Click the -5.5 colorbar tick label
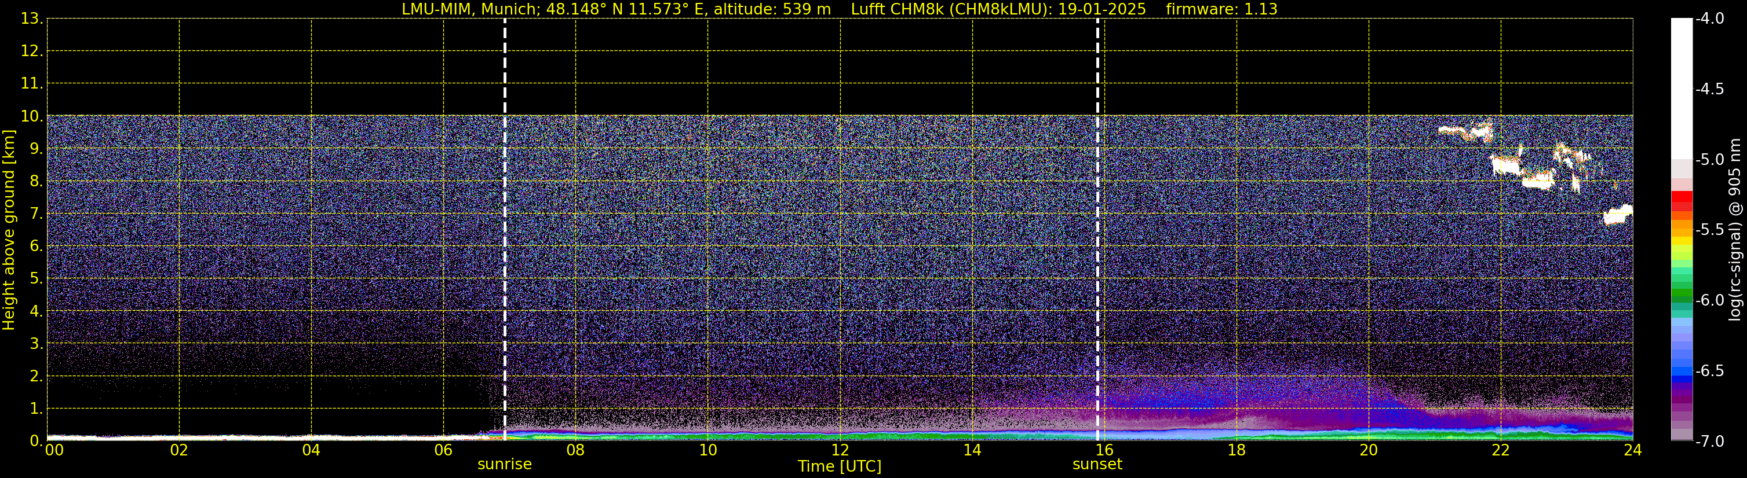 coord(1709,230)
